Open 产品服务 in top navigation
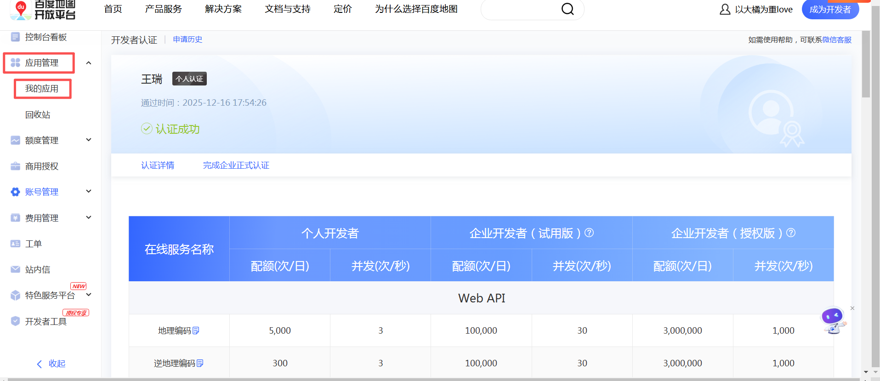 click(x=163, y=9)
